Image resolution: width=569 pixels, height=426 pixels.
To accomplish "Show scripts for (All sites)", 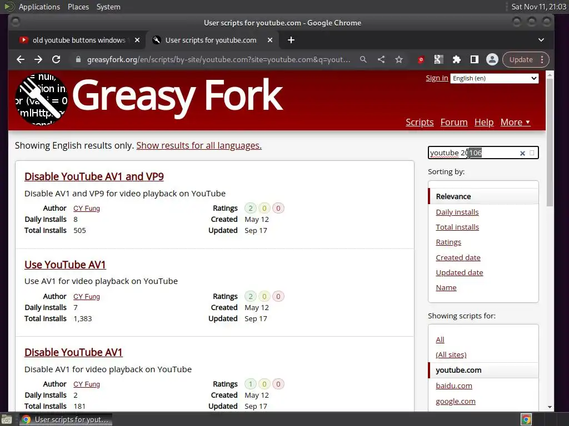I will tap(451, 355).
